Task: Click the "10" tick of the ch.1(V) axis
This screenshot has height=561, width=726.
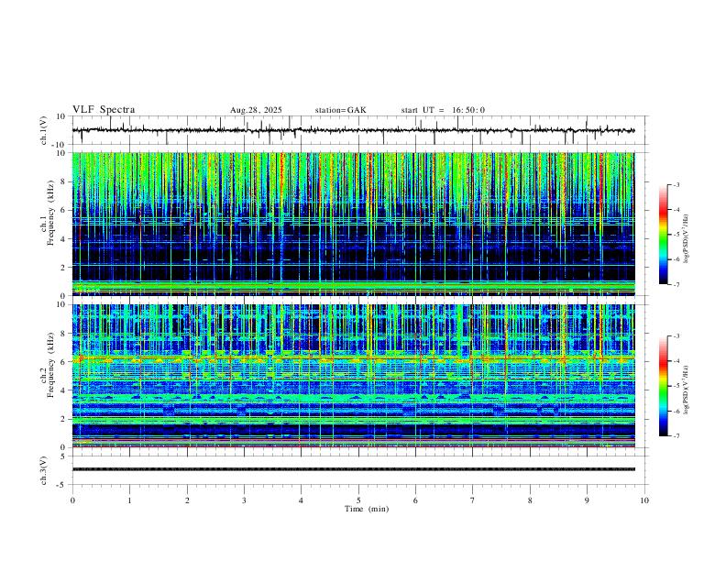Action: [x=61, y=116]
